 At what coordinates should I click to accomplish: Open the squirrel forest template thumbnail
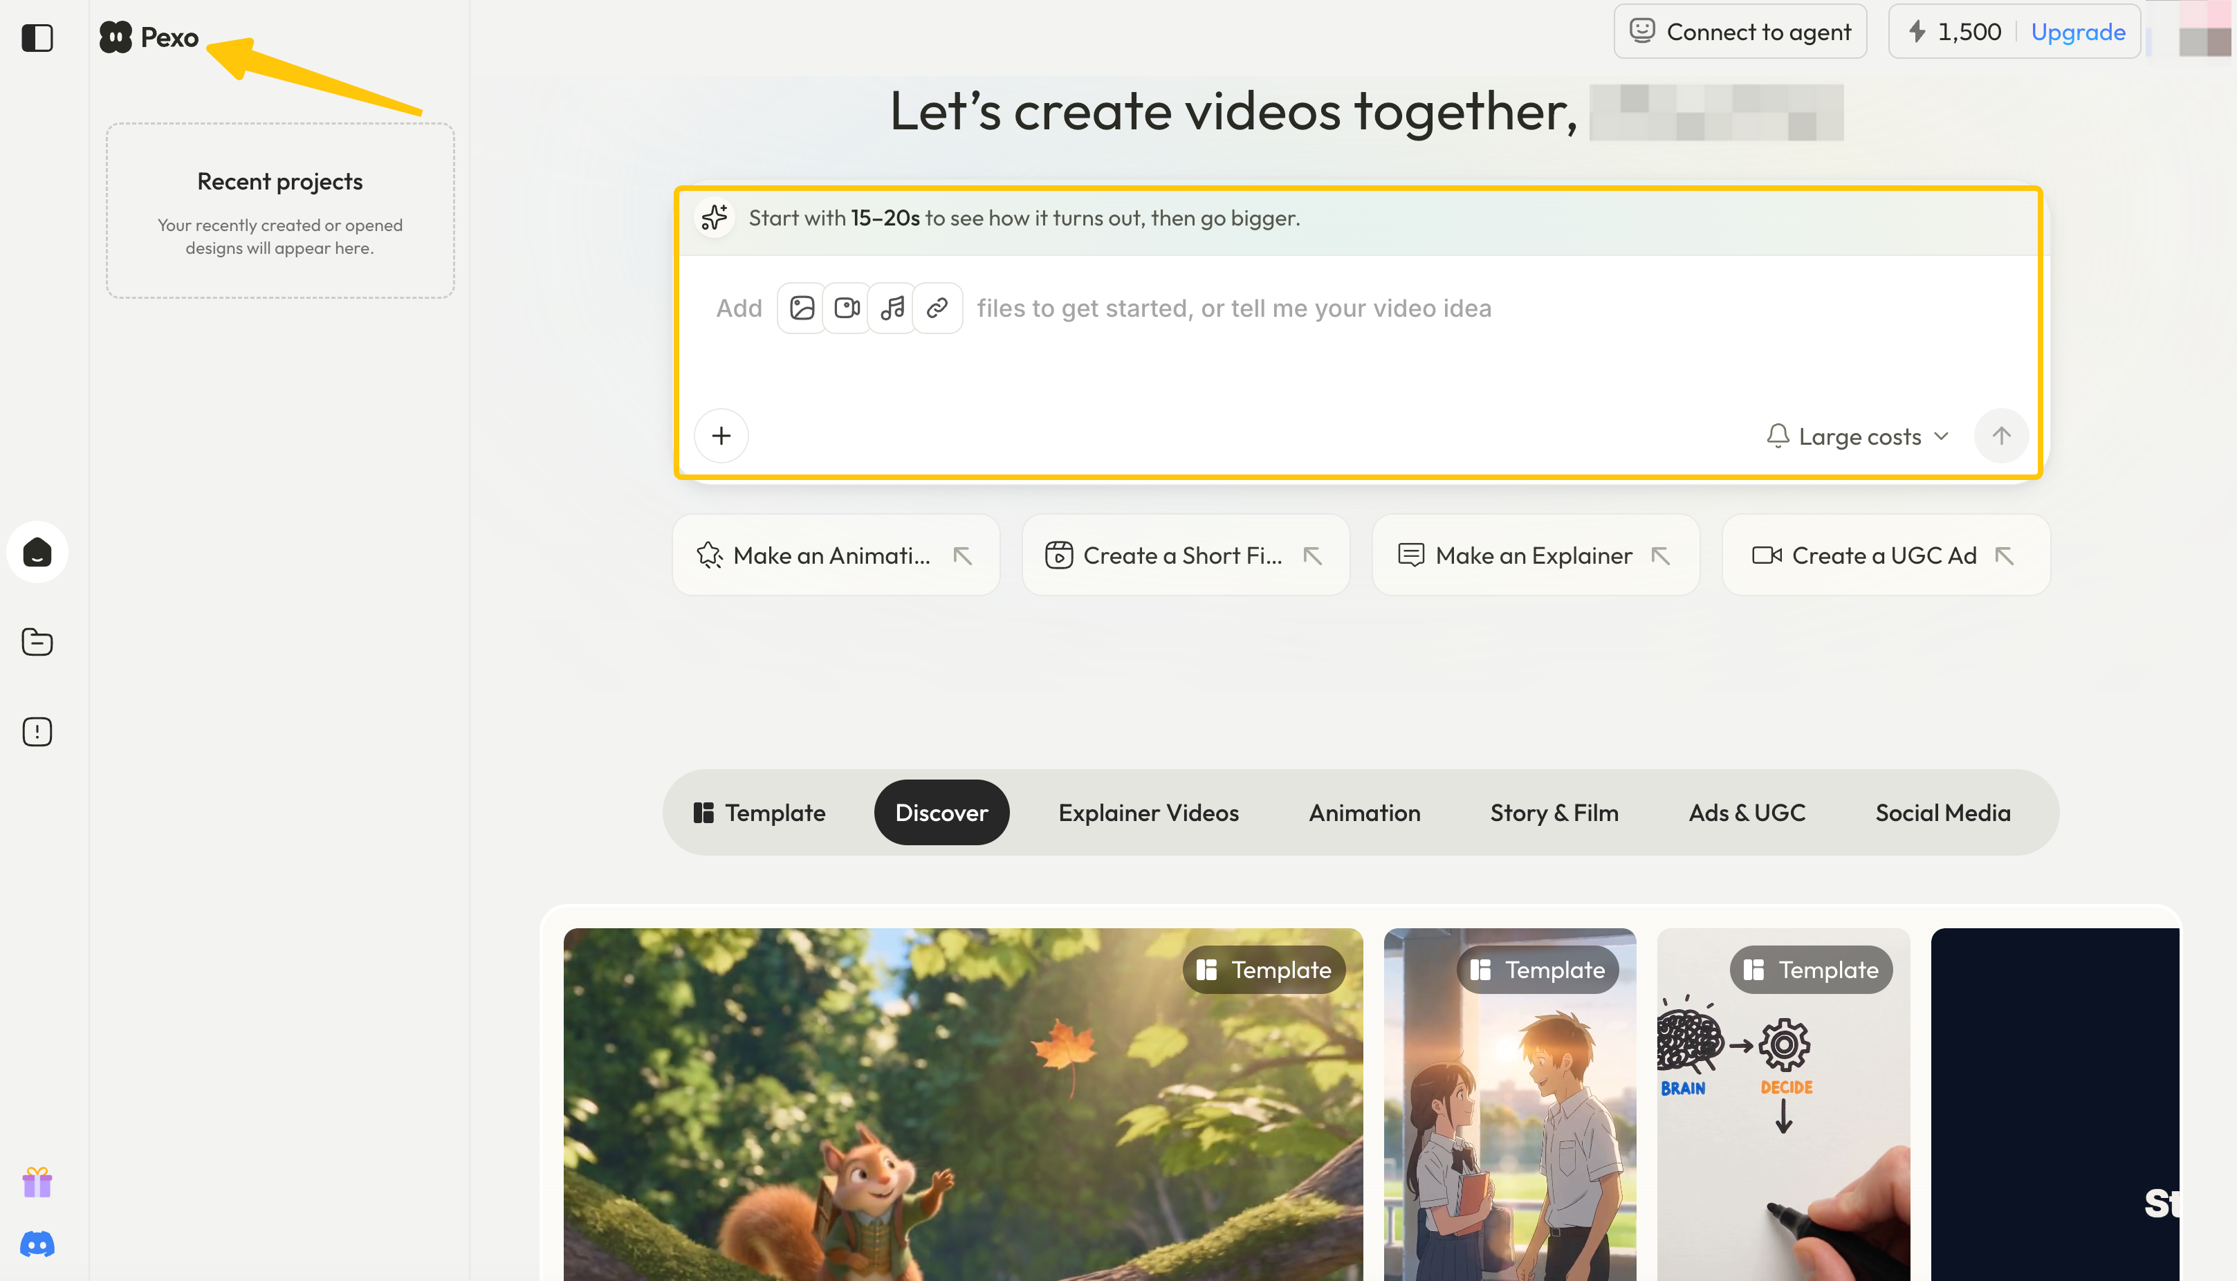tap(962, 1104)
